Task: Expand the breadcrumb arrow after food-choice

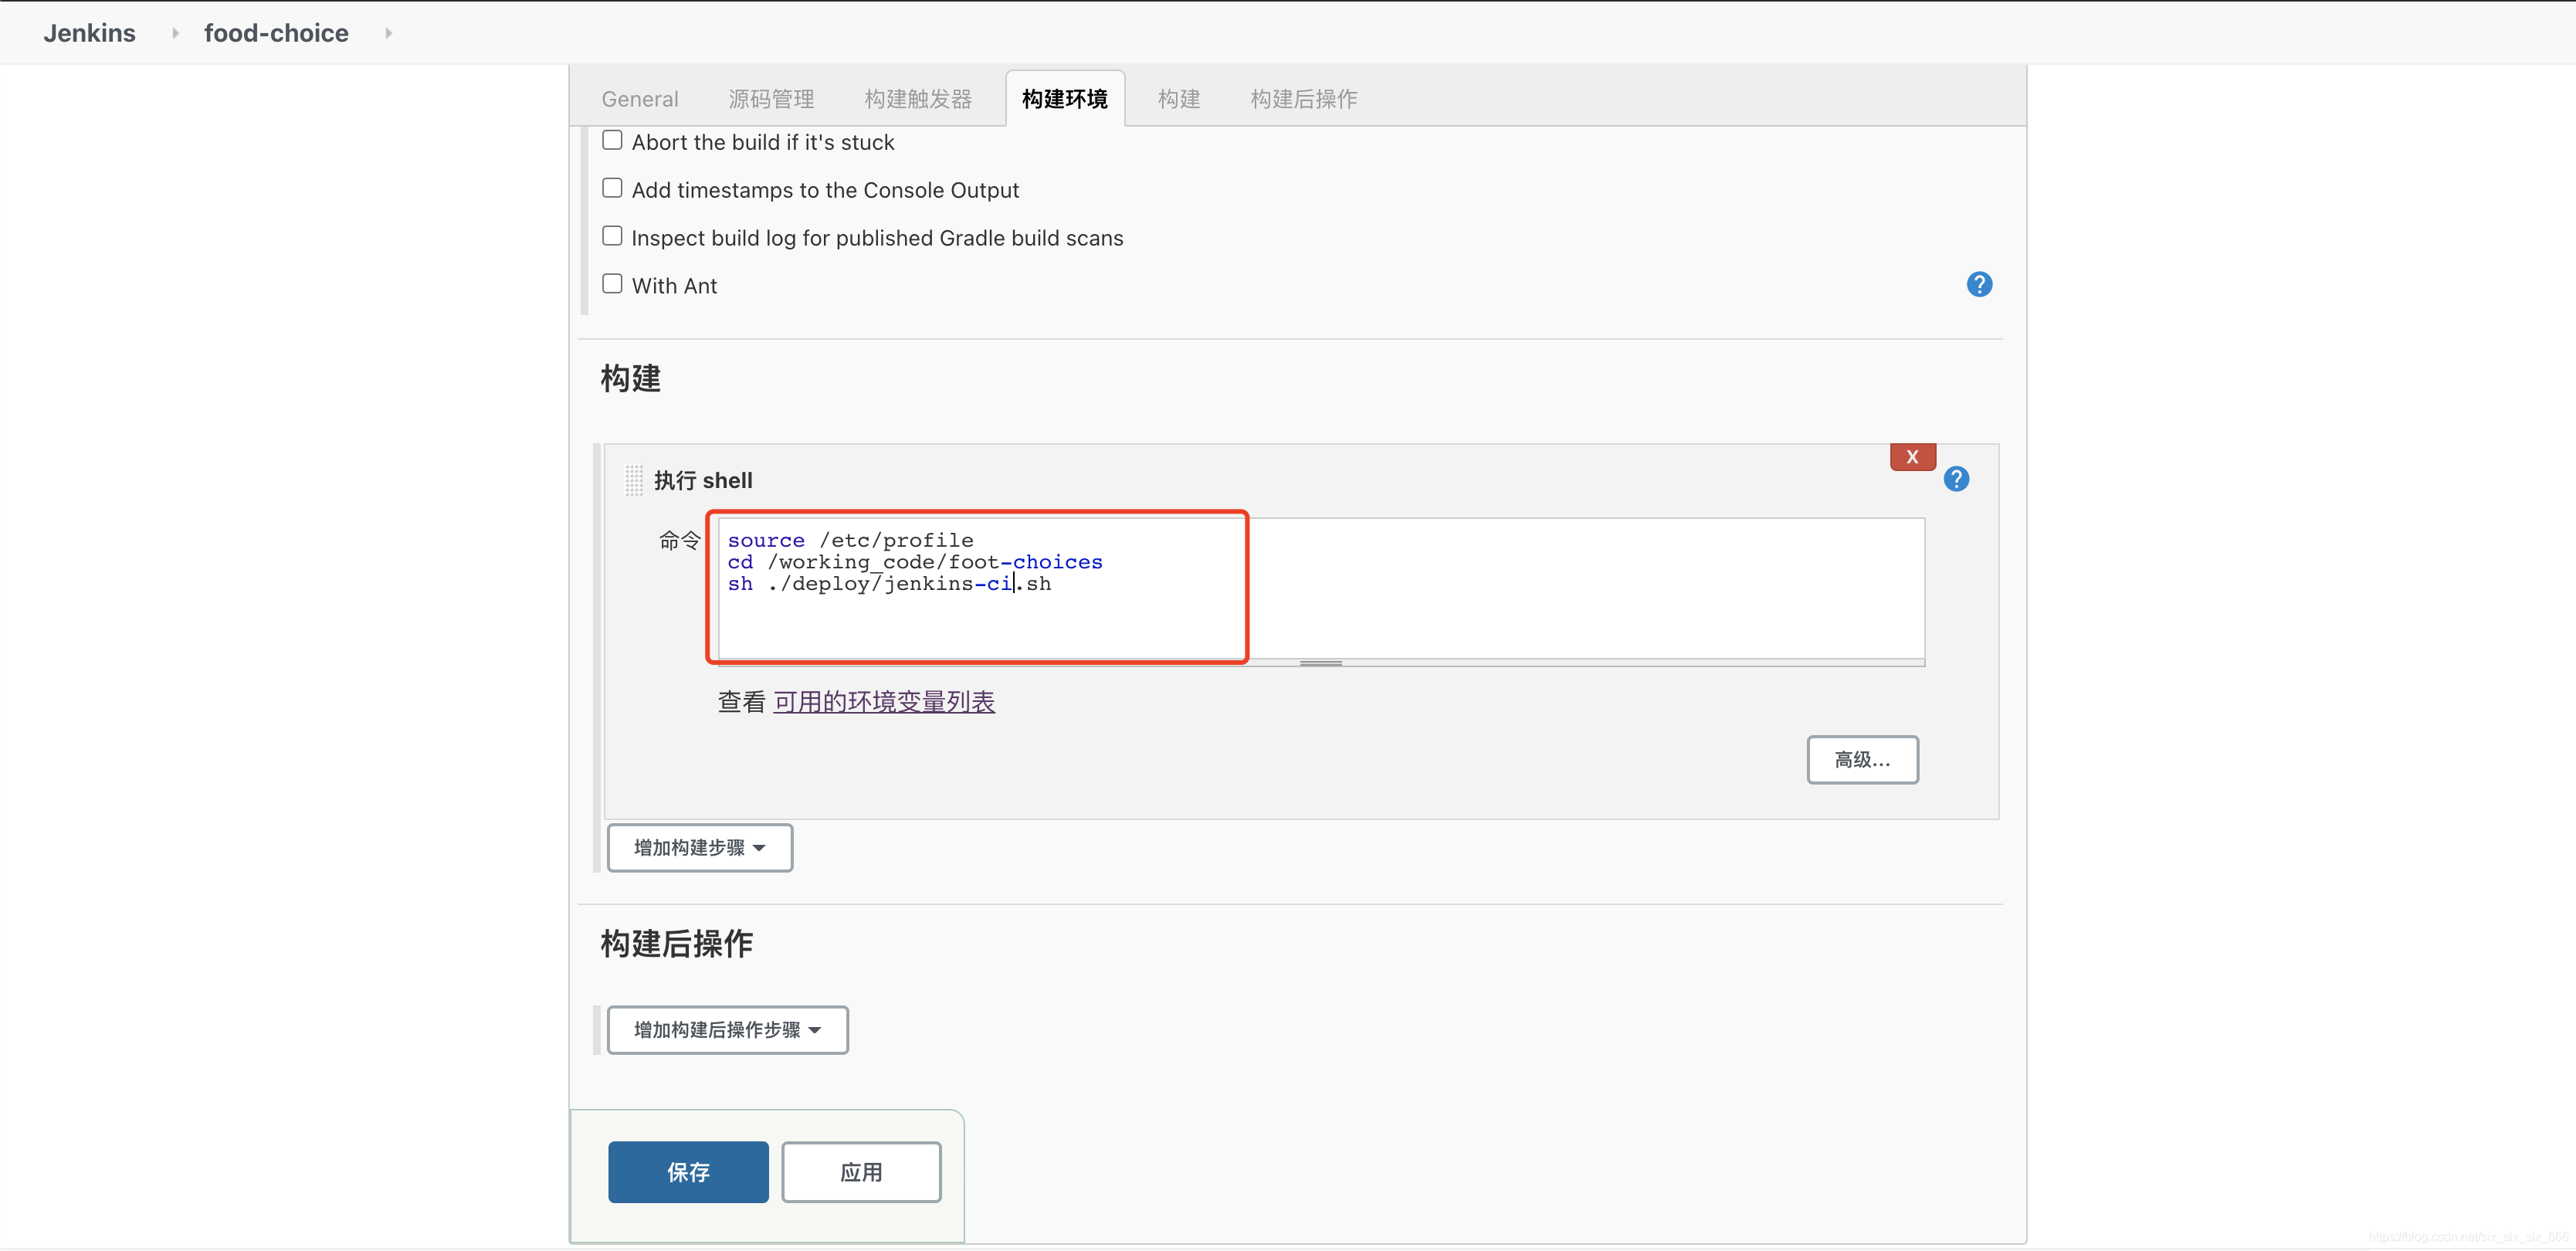Action: [x=388, y=33]
